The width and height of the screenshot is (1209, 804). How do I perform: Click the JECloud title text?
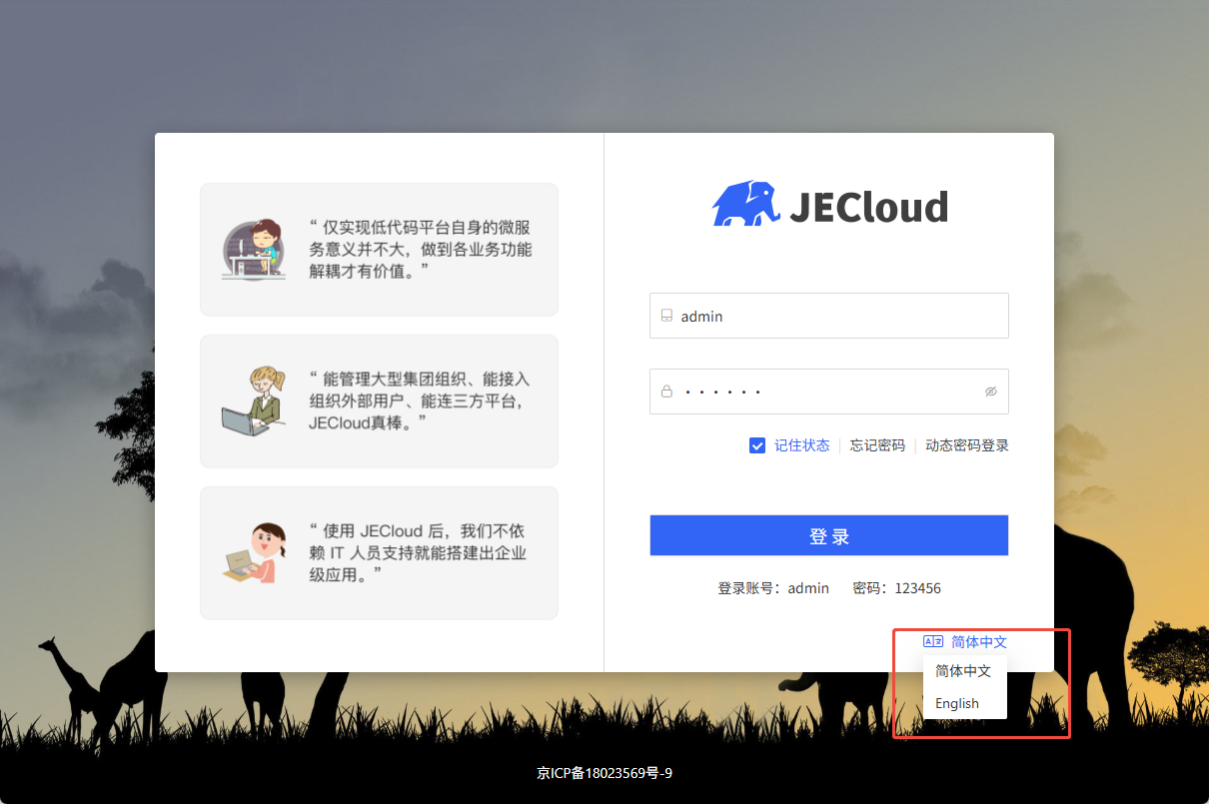(868, 207)
